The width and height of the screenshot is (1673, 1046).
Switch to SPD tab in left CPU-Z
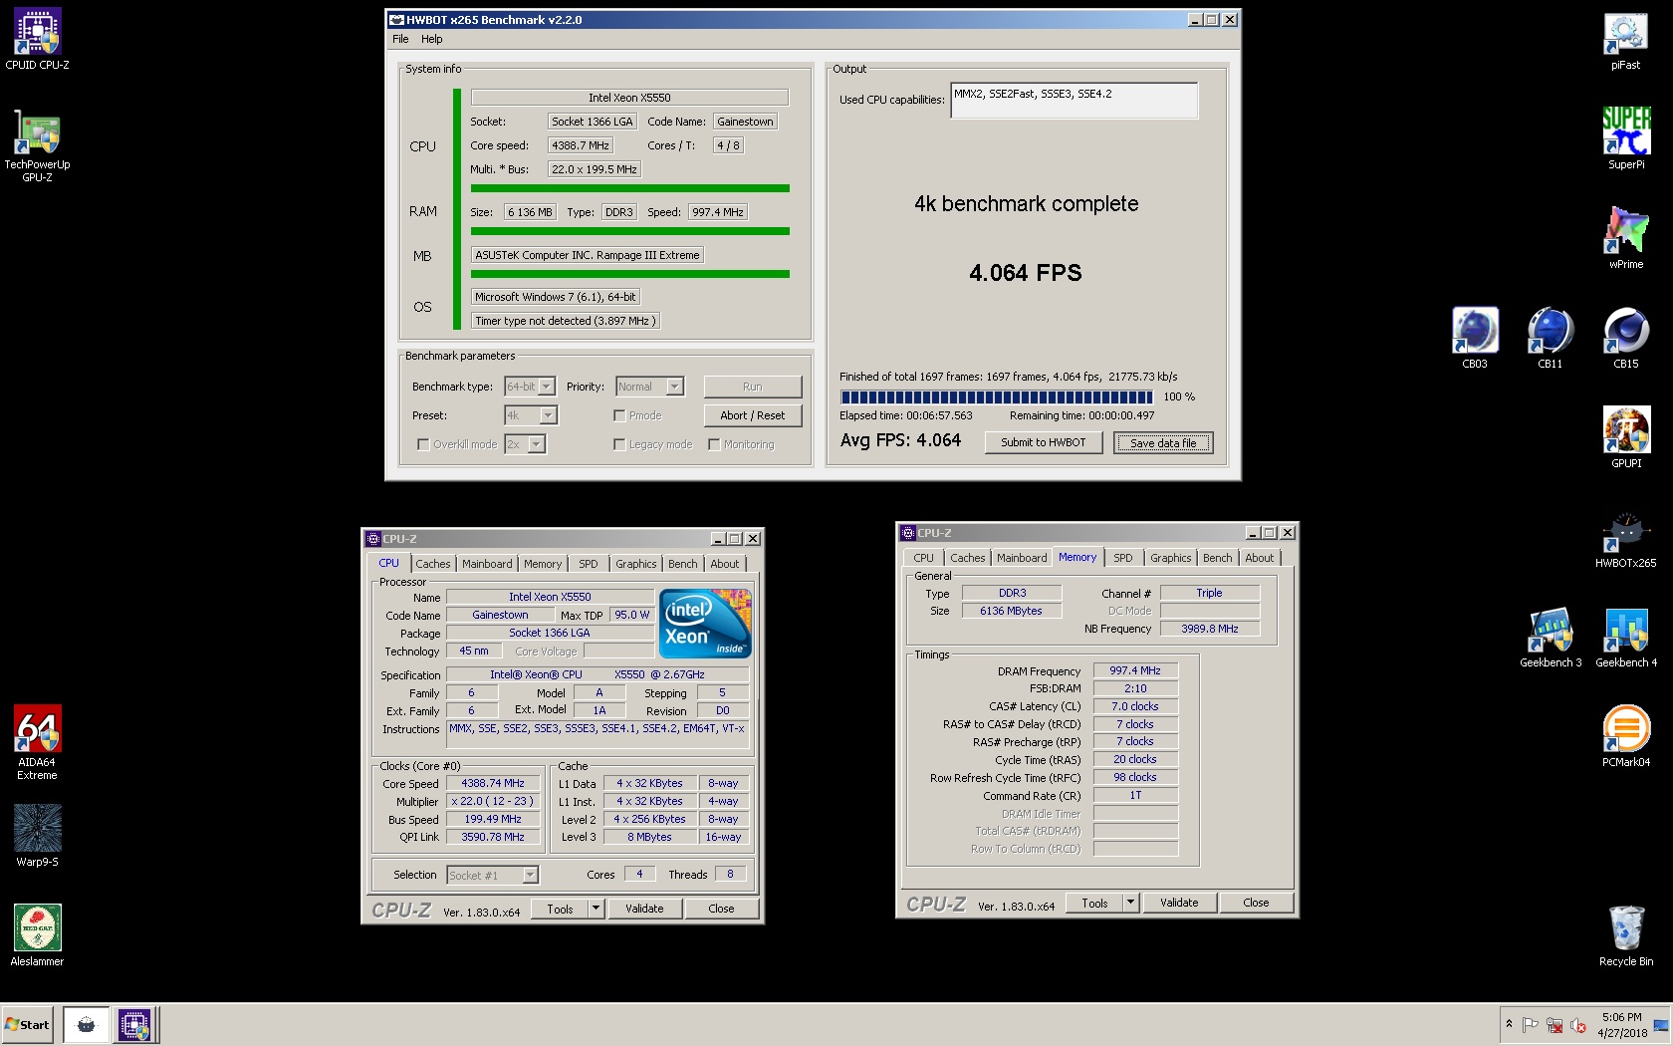589,564
